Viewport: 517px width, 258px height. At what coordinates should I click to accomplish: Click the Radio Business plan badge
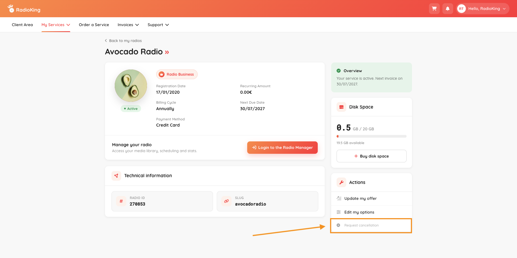(x=177, y=74)
